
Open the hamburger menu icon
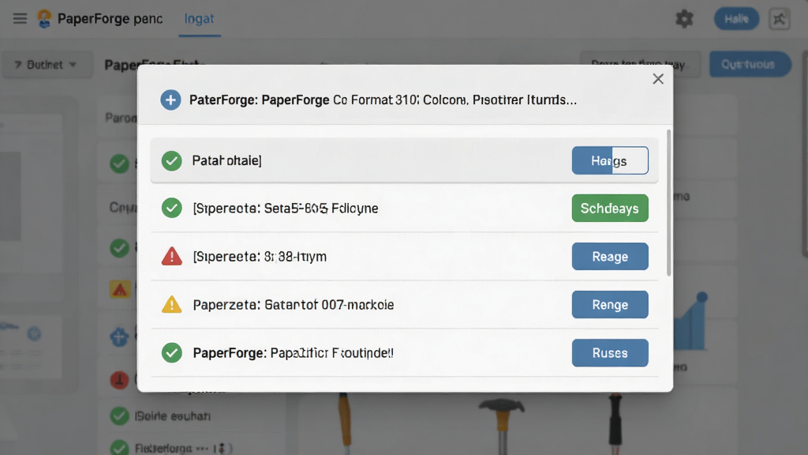[20, 19]
